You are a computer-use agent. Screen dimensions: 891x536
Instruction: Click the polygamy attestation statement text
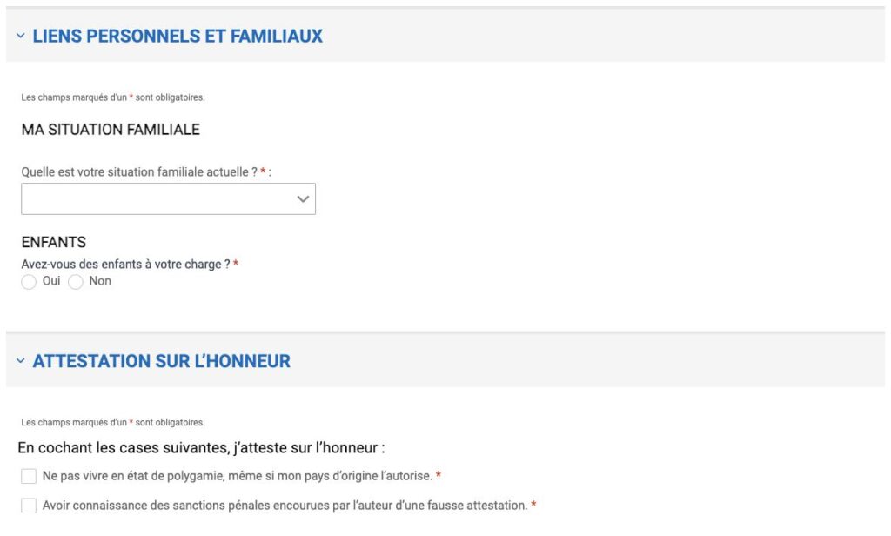coord(239,475)
